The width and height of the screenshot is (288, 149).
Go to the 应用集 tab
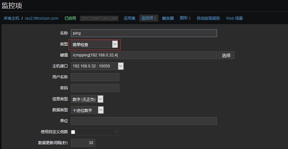pos(130,18)
